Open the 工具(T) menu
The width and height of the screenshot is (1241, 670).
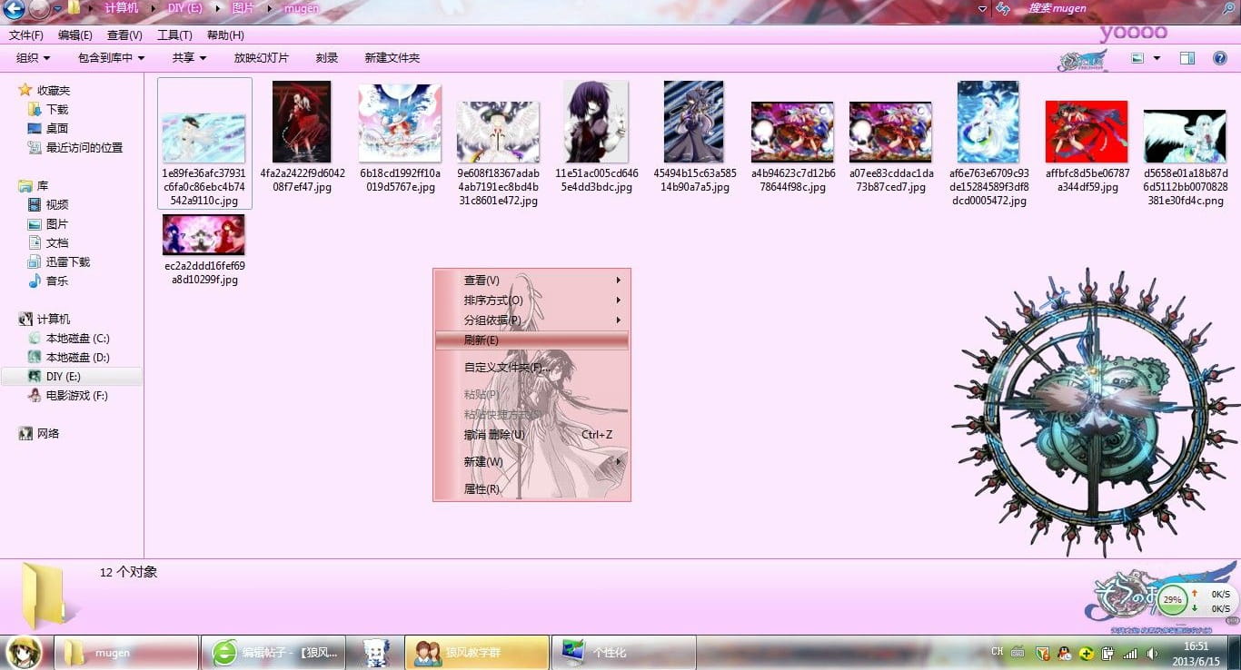[174, 35]
